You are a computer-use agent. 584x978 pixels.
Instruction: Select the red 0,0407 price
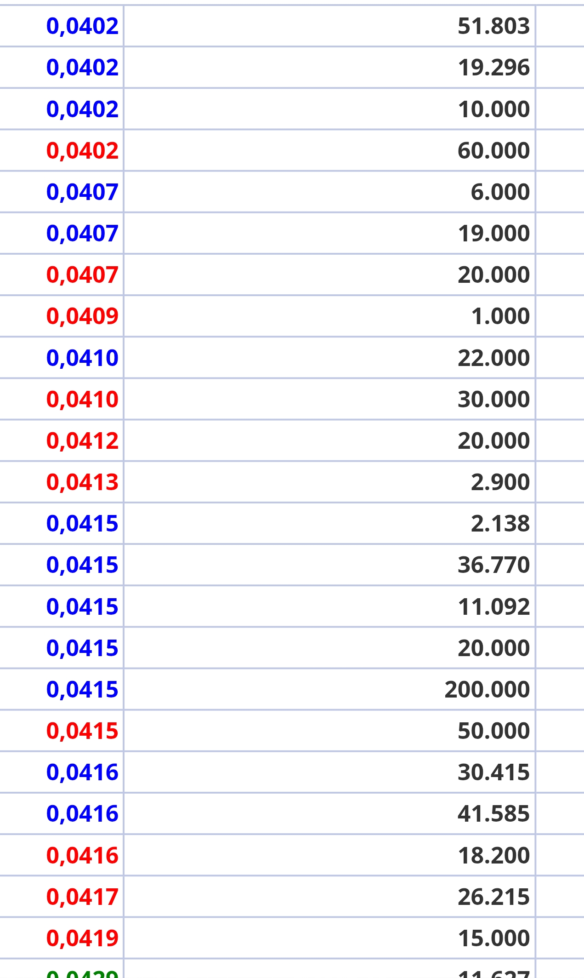tap(82, 275)
